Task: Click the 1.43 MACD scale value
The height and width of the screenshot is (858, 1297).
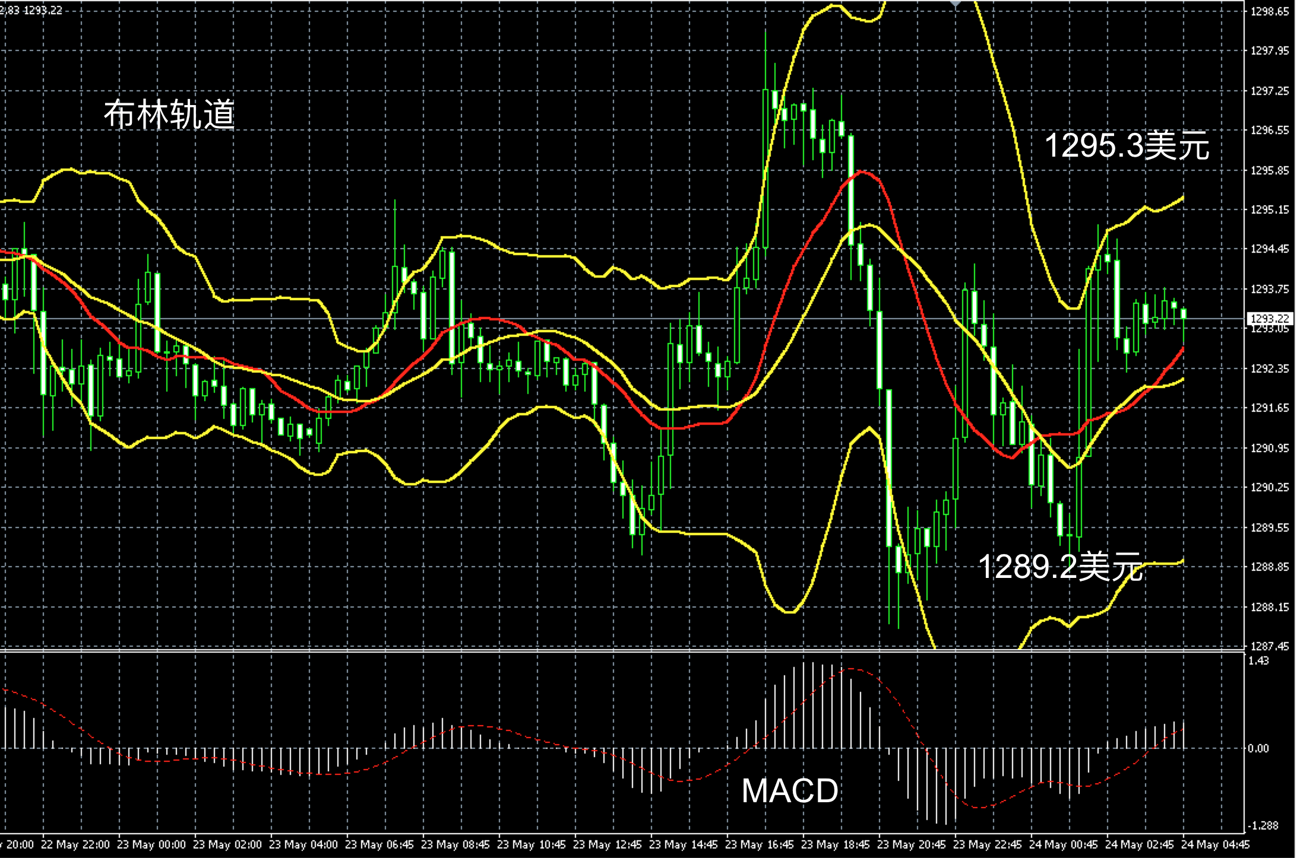Action: pos(1258,660)
